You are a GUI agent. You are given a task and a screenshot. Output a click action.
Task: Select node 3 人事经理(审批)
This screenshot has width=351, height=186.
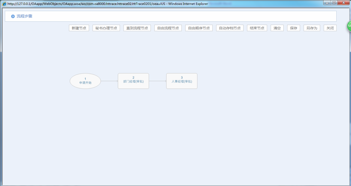182,81
